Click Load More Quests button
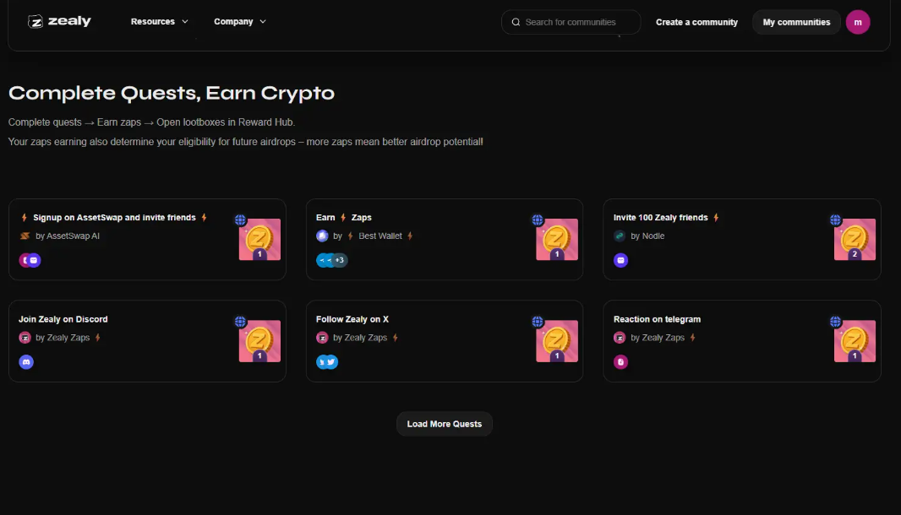901x515 pixels. (x=445, y=424)
